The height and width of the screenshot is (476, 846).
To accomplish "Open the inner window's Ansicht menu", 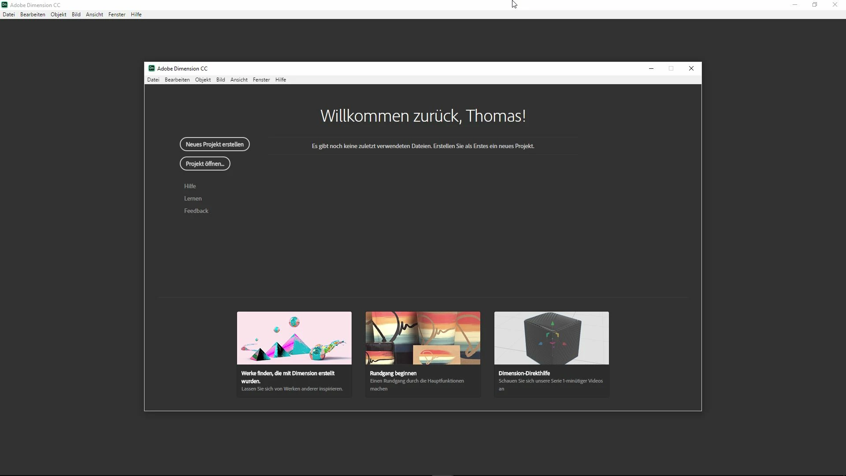I will coord(239,80).
